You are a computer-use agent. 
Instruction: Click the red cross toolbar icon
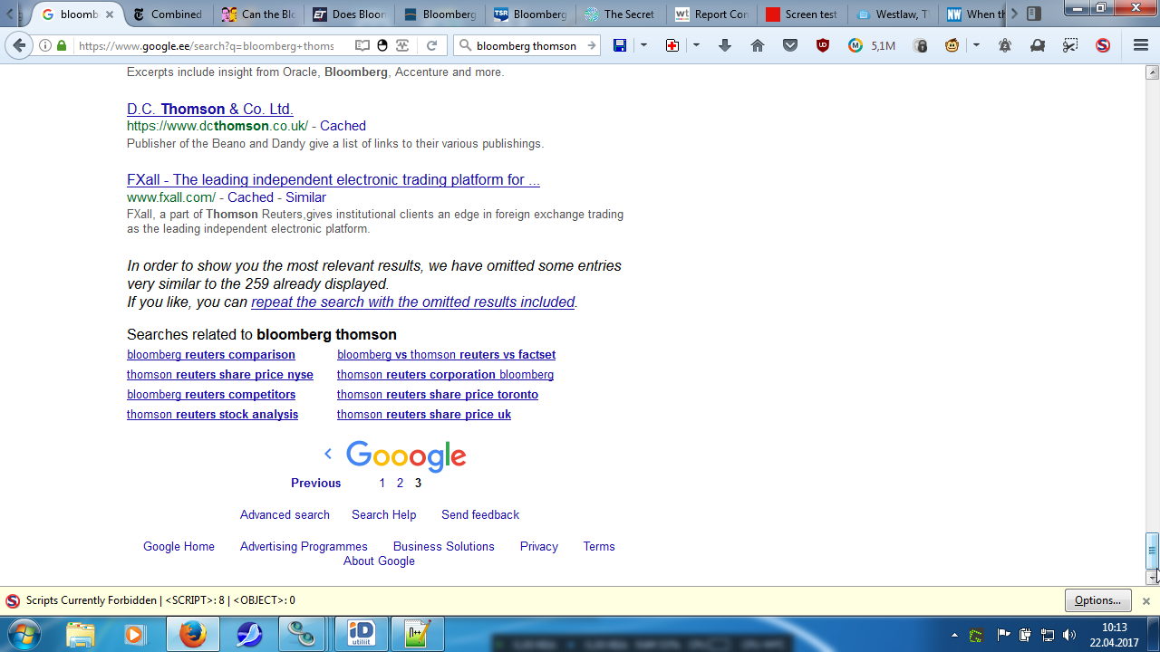672,45
